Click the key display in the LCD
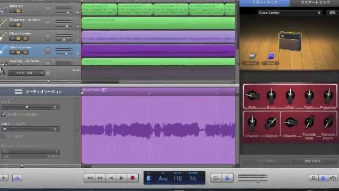The image size is (339, 191). tap(163, 179)
